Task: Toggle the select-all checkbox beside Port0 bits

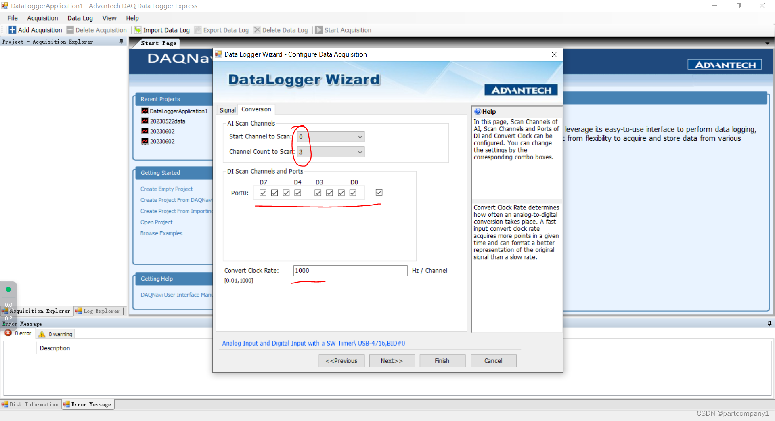Action: (379, 193)
